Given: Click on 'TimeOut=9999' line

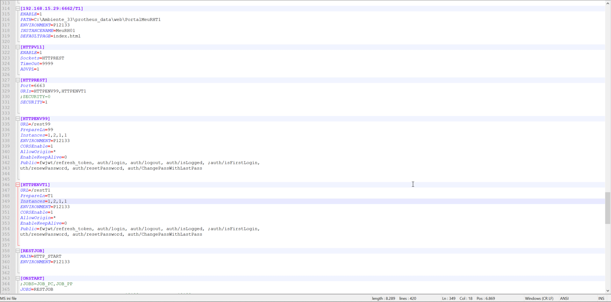Looking at the screenshot, I should tap(37, 64).
